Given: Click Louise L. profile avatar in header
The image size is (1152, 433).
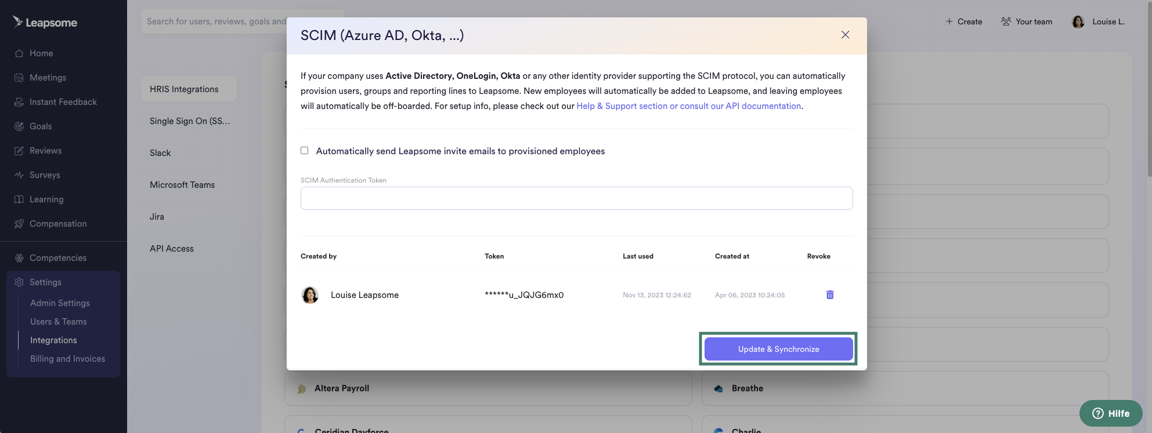Looking at the screenshot, I should tap(1078, 22).
